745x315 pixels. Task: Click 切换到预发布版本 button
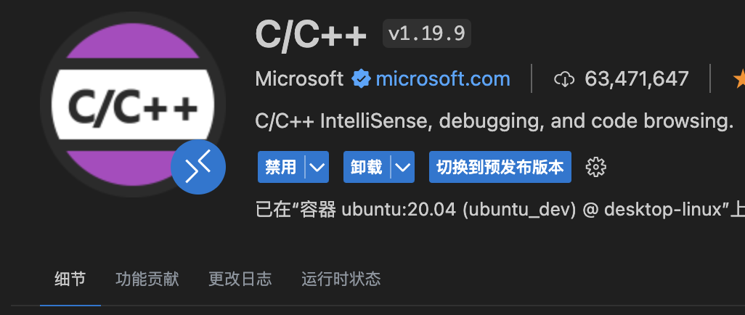click(x=500, y=167)
